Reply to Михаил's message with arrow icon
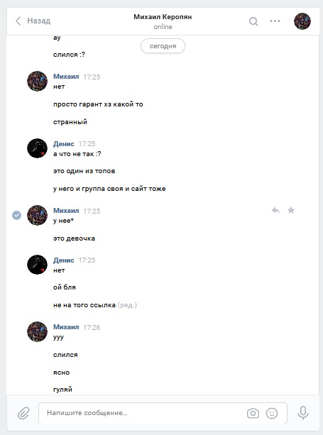 coord(275,210)
